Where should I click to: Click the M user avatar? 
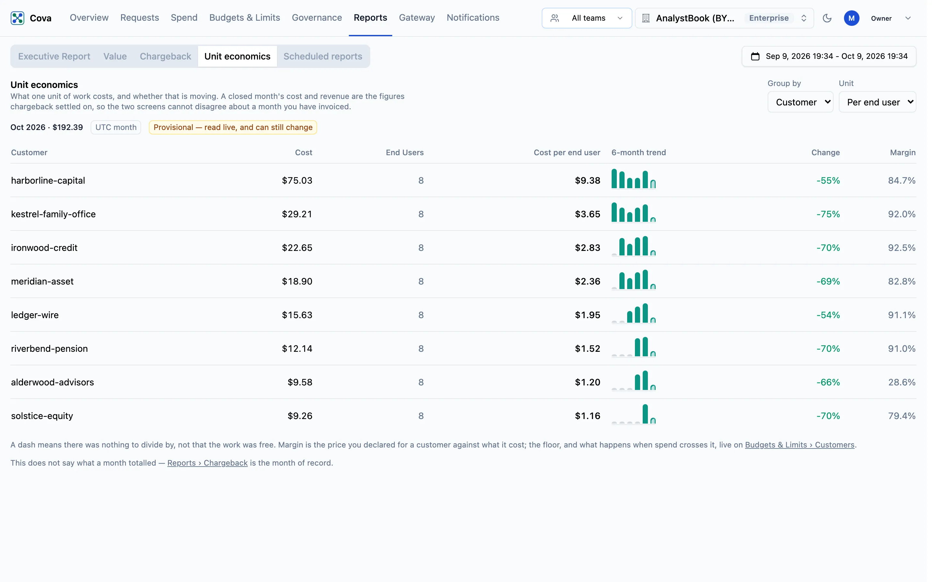851,18
